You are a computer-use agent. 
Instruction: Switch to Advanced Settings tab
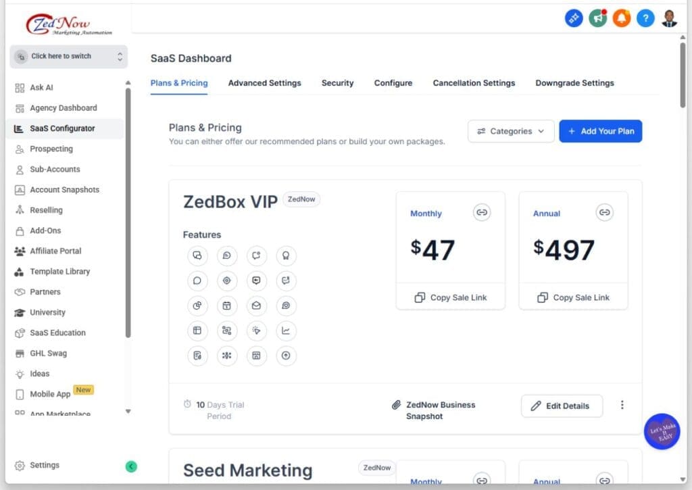click(264, 83)
